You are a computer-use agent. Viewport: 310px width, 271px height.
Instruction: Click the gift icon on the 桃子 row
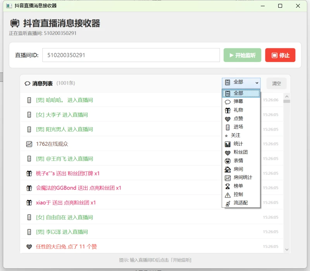pos(29,173)
